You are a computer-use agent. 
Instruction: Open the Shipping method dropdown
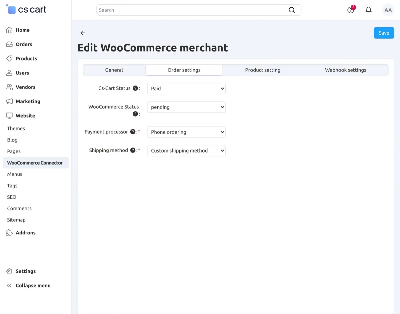[x=186, y=151]
